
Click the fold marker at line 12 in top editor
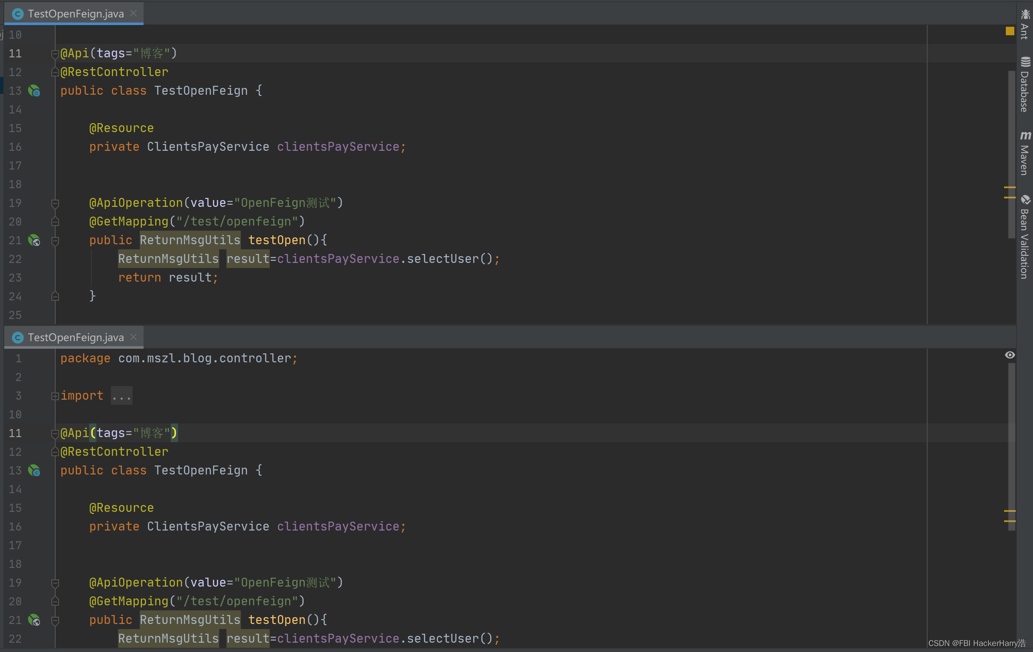tap(55, 72)
